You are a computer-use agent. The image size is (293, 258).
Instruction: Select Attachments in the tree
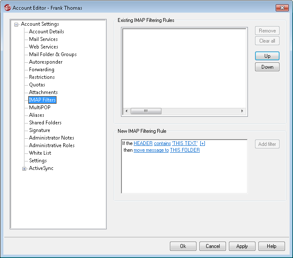coord(43,92)
